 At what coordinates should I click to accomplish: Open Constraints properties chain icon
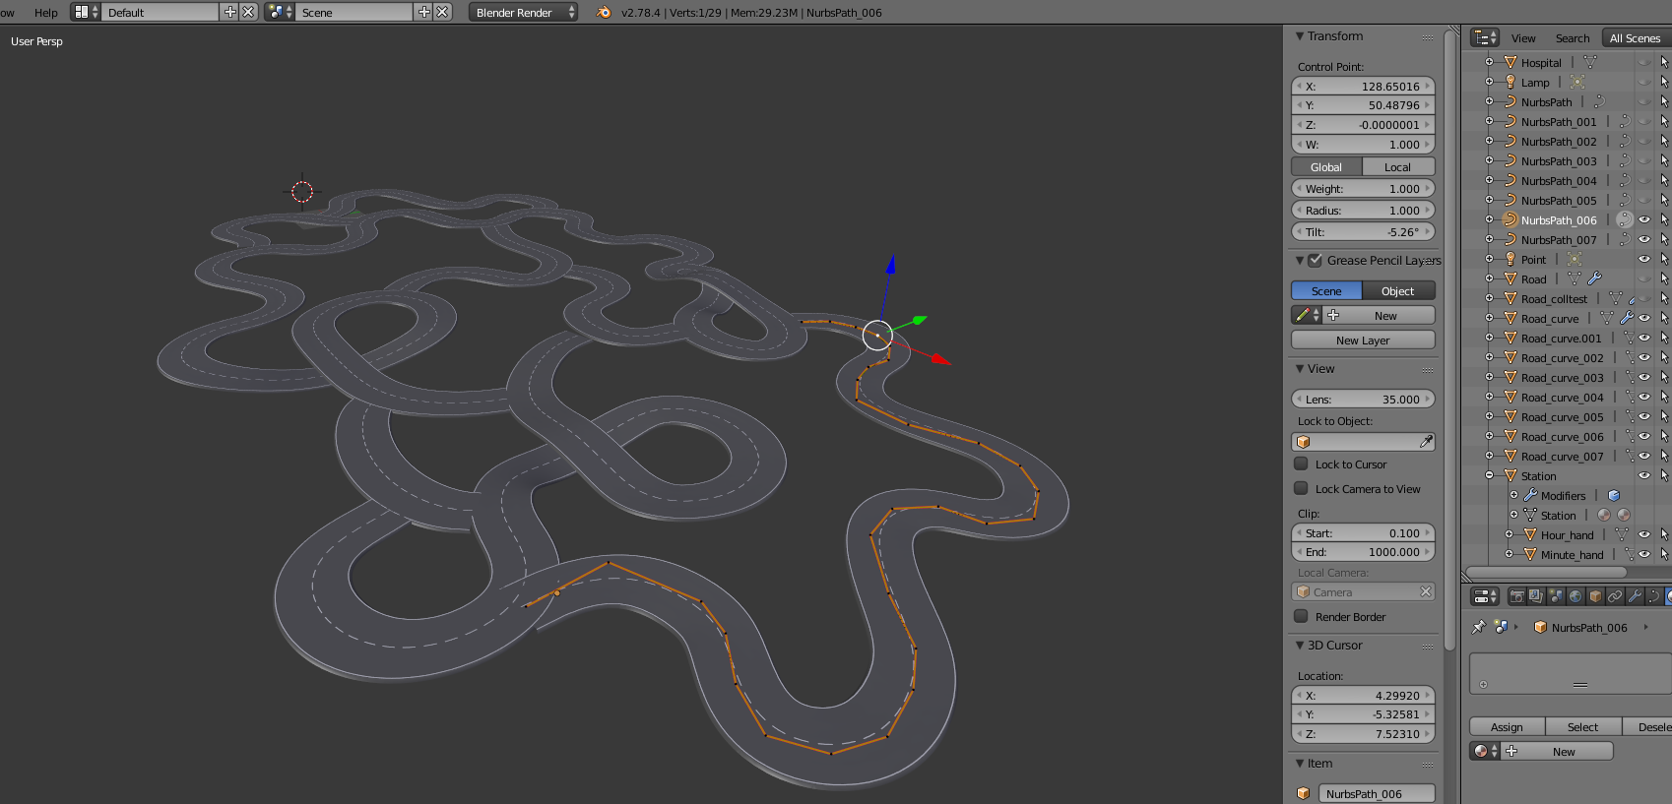1615,596
